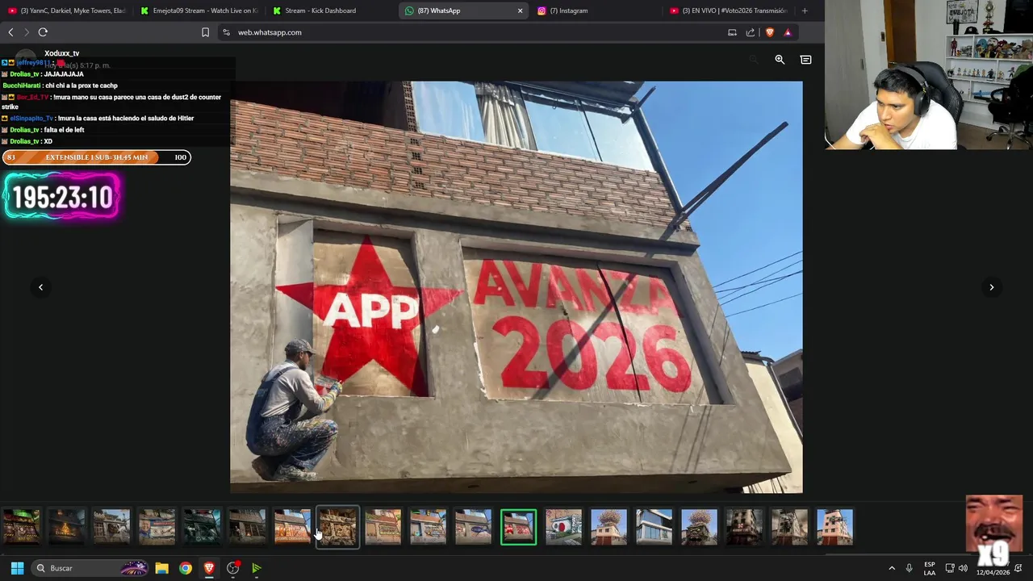Open the first thumbnail in the strip

click(21, 527)
